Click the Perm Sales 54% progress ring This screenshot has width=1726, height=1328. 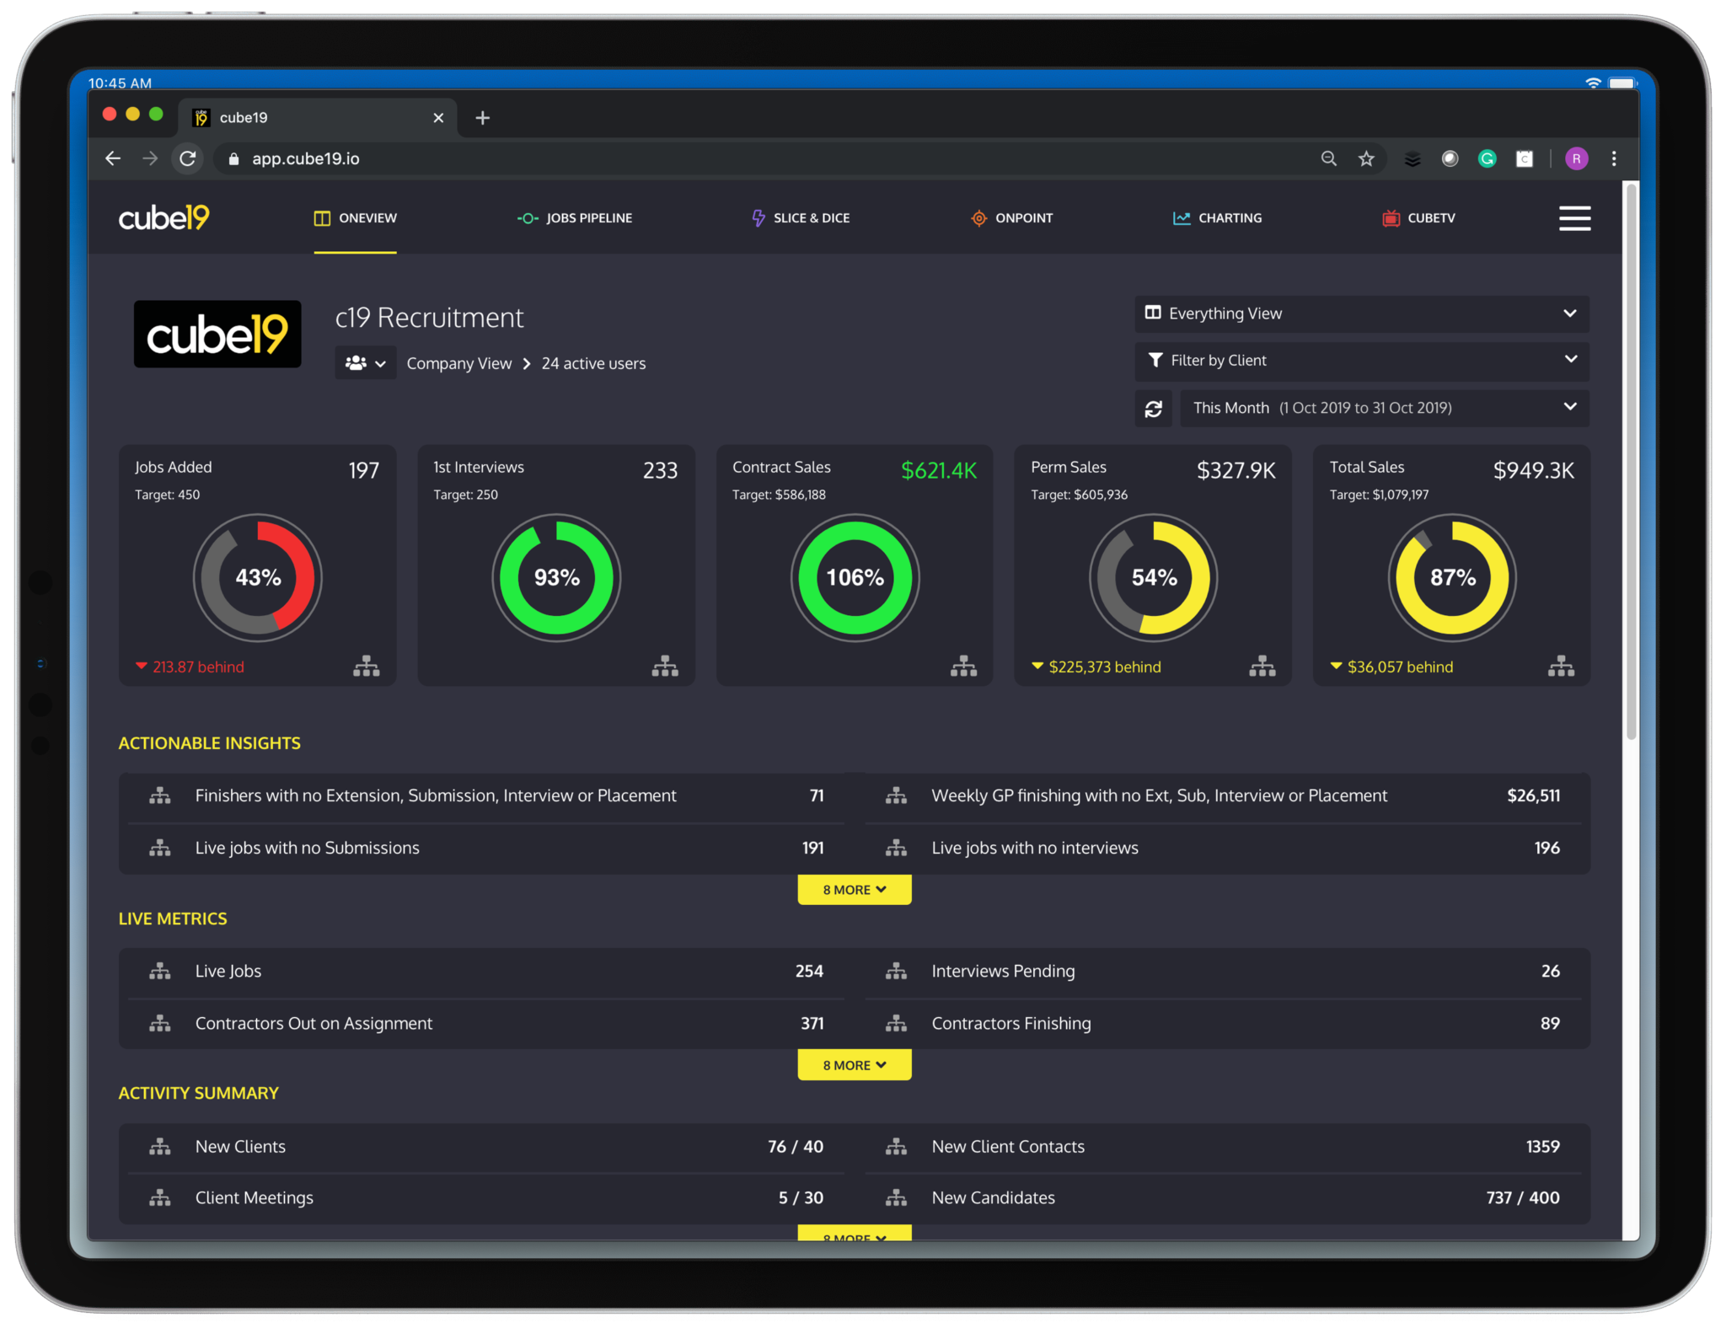coord(1153,578)
